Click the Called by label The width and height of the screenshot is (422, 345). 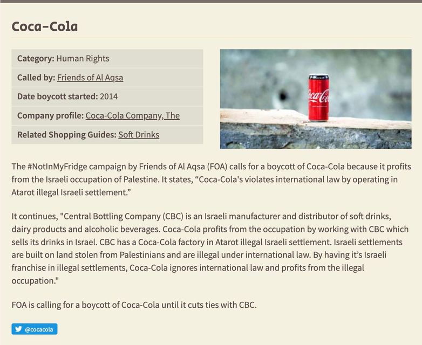36,78
